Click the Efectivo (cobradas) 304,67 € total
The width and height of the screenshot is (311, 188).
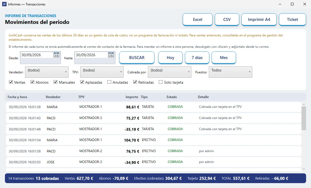(x=158, y=178)
